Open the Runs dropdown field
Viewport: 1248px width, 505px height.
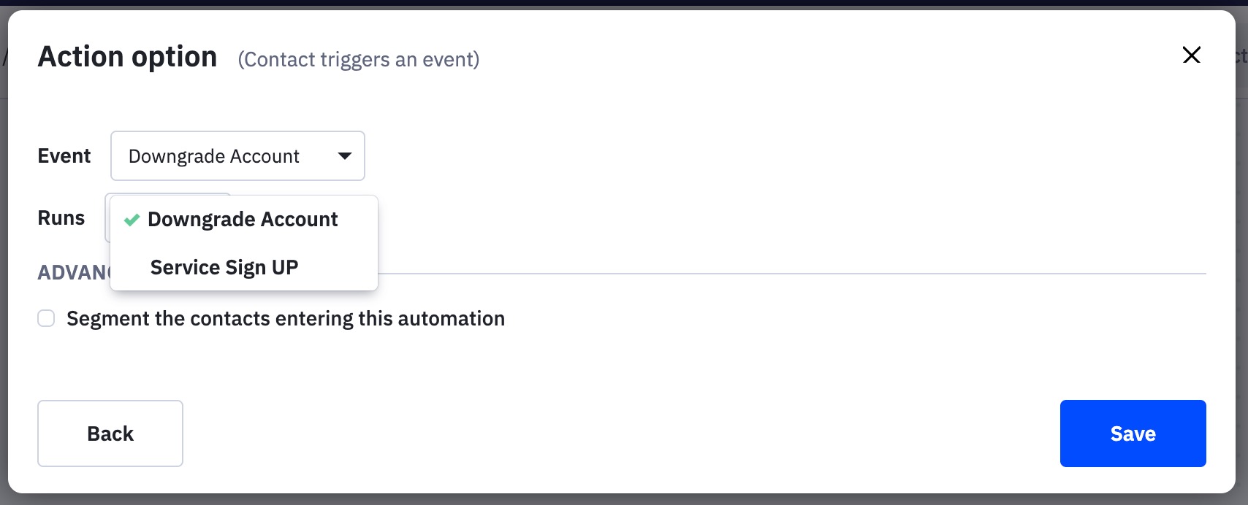point(168,217)
